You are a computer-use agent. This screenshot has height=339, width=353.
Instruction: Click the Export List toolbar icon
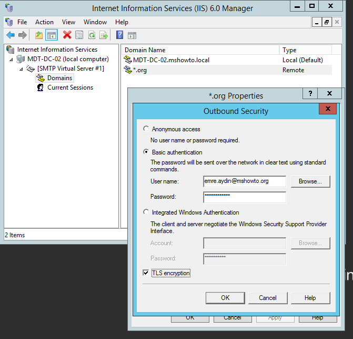(x=104, y=35)
